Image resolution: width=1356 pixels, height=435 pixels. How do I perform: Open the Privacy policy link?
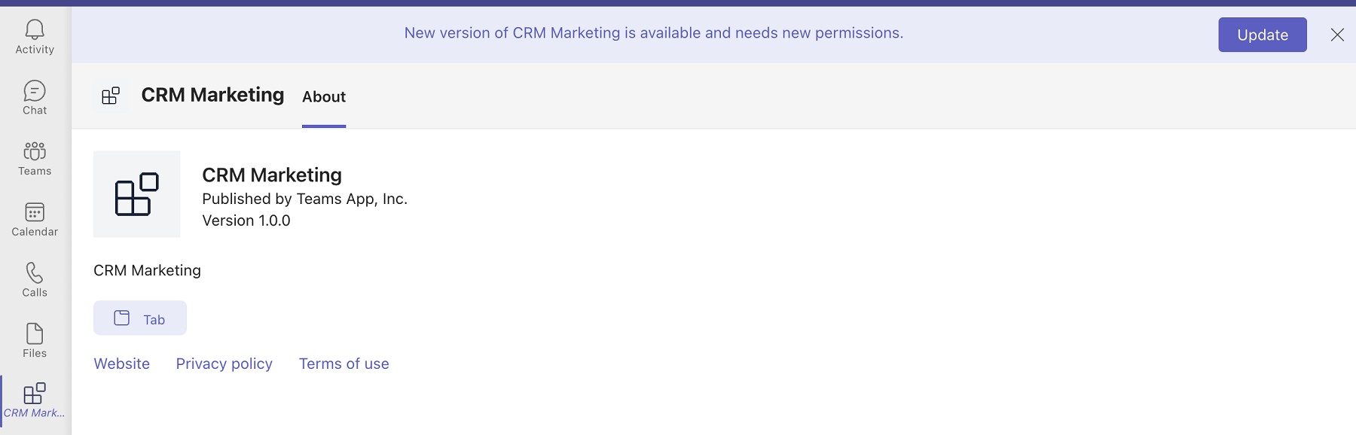[x=224, y=364]
